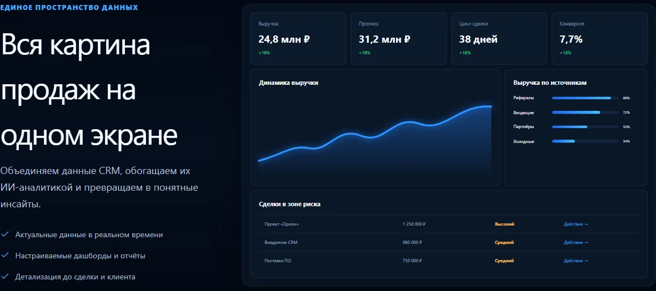Screen dimensions: 656x291
Task: Click the '+18%' change under Конверсия
Action: 565,53
